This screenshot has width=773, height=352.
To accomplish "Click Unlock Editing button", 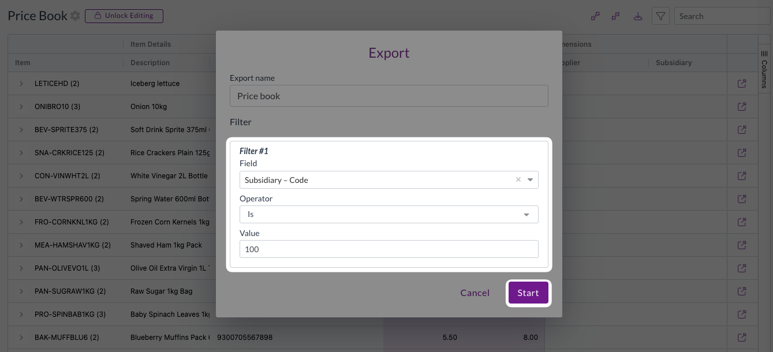I will point(124,16).
